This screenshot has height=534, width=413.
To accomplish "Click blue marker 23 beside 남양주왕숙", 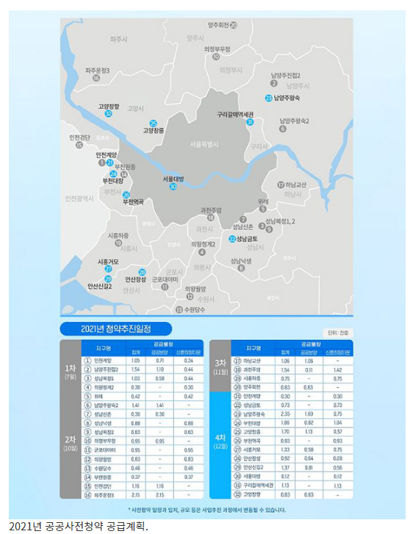I will click(x=269, y=98).
